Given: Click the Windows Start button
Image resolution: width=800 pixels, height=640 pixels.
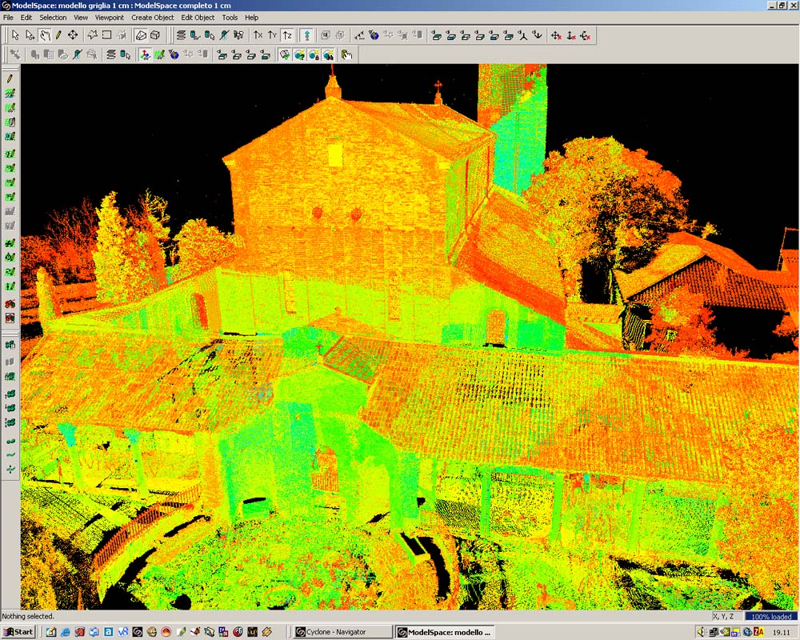Looking at the screenshot, I should pyautogui.click(x=18, y=632).
